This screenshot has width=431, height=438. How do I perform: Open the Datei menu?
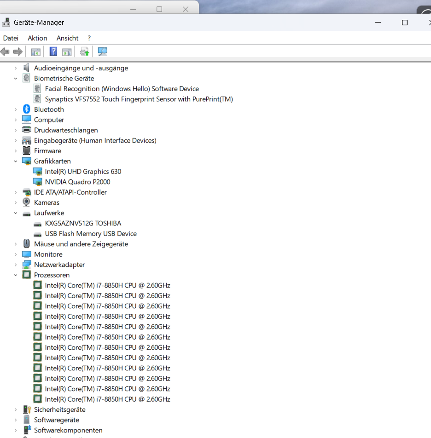[x=11, y=38]
